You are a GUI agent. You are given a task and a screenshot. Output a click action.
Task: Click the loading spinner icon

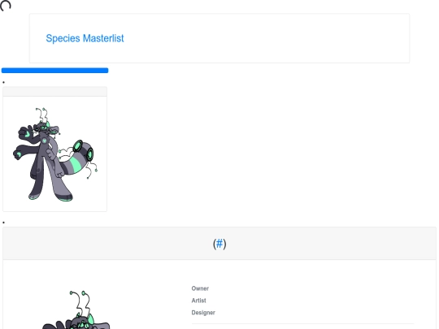point(6,6)
